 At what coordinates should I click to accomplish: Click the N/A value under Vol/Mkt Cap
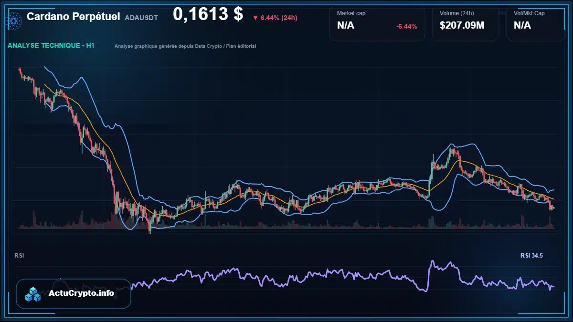(x=522, y=25)
